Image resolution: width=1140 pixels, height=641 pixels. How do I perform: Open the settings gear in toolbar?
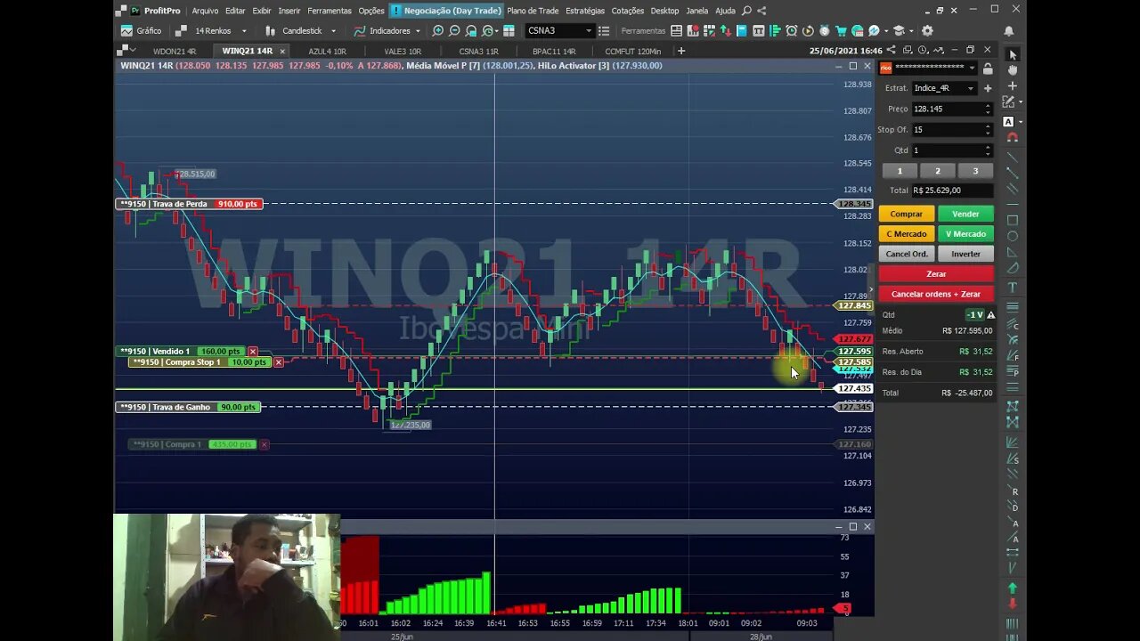(x=927, y=30)
